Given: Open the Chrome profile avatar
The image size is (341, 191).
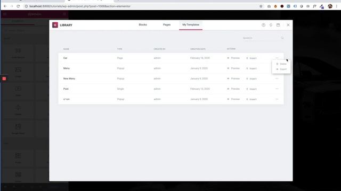Looking at the screenshot, I should (330, 6).
